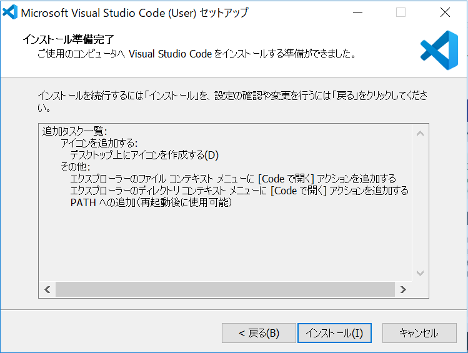Click the large VS Code logo in header
Screen dimensions: 468x353
439,50
